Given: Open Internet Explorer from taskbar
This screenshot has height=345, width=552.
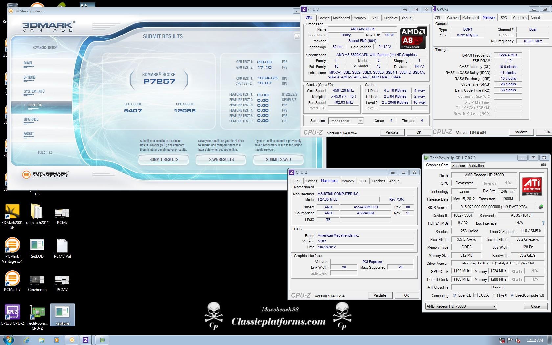Looking at the screenshot, I should [x=27, y=340].
